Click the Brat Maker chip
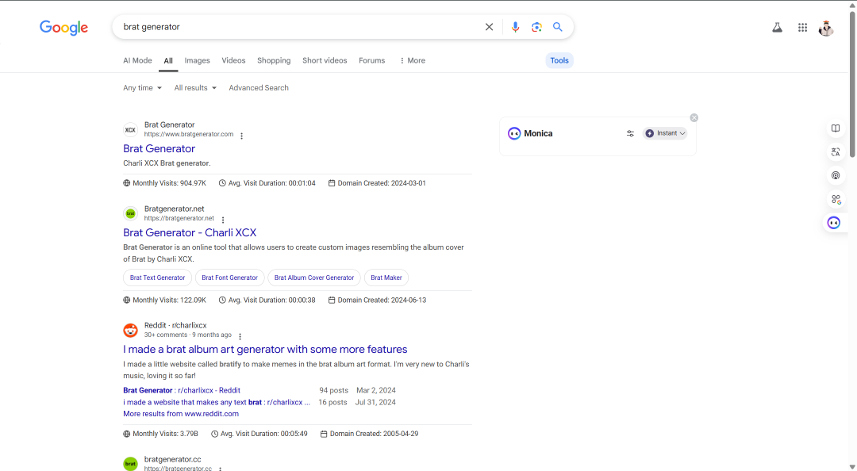The height and width of the screenshot is (471, 857). tap(386, 278)
